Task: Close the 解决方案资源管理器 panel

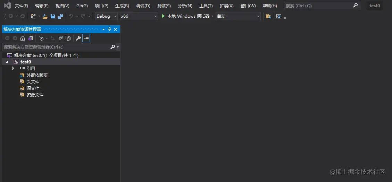Action: (x=116, y=29)
